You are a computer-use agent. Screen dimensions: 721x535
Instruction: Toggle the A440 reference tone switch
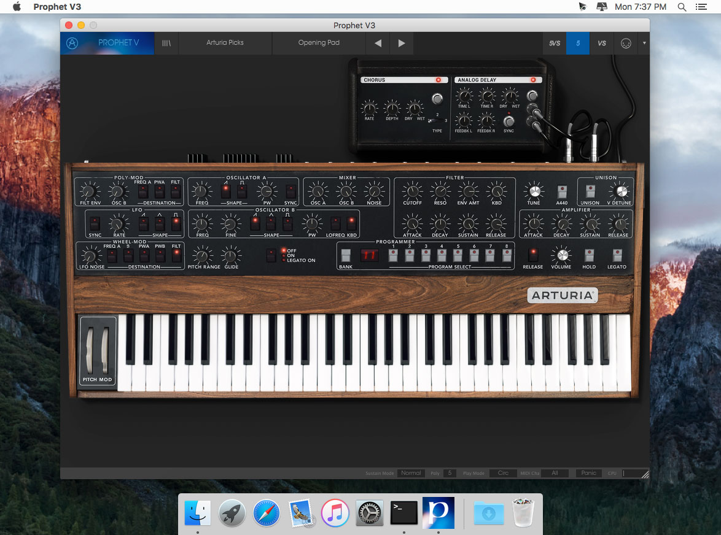pyautogui.click(x=562, y=191)
